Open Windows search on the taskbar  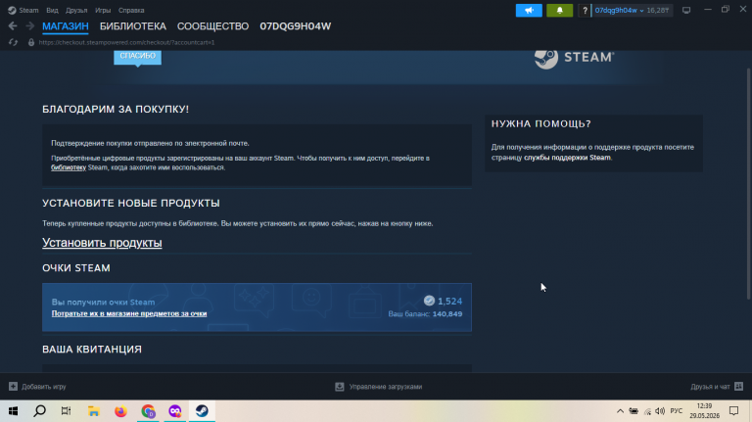click(40, 411)
